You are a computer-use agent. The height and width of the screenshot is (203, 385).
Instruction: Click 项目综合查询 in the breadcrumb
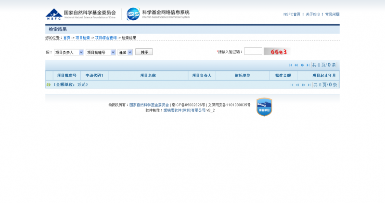(106, 38)
